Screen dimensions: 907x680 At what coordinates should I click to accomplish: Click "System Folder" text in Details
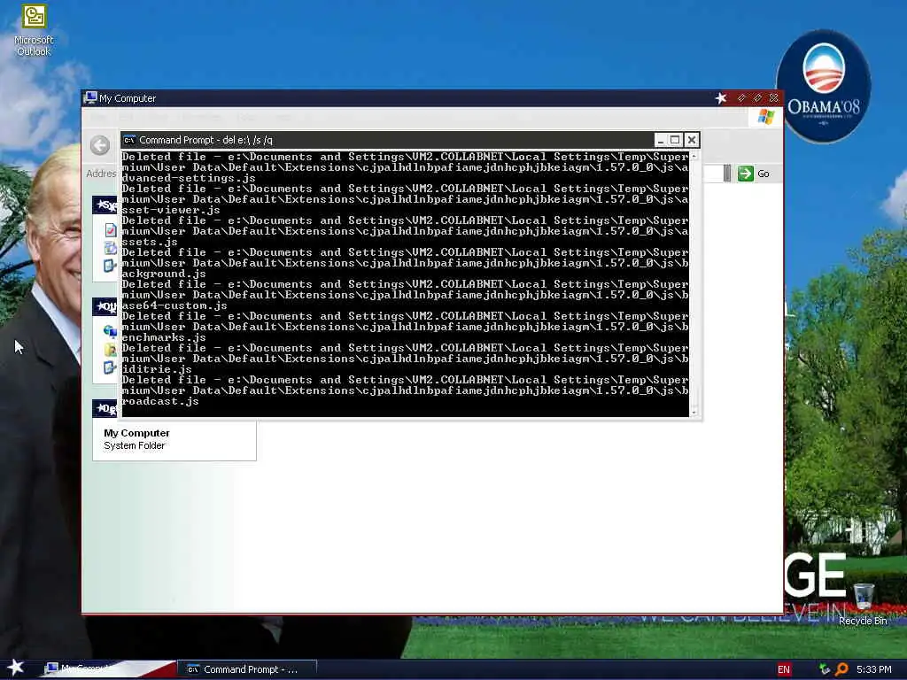tap(135, 446)
